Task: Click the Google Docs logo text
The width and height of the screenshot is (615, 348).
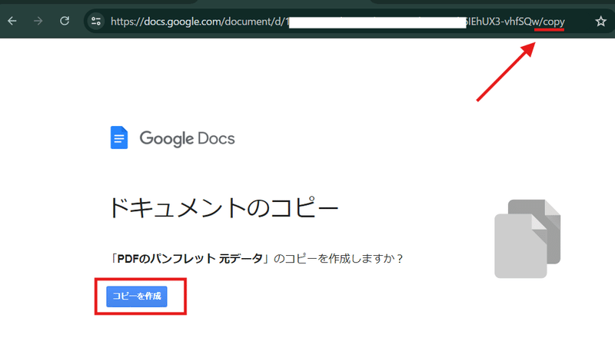Action: pos(187,139)
